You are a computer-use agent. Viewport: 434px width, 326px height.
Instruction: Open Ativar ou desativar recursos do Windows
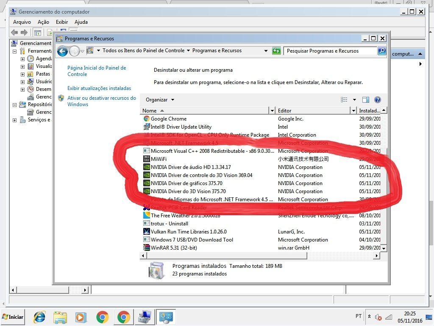[x=102, y=101]
